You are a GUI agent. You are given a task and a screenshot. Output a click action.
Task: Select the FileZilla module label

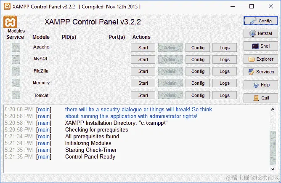coord(41,71)
